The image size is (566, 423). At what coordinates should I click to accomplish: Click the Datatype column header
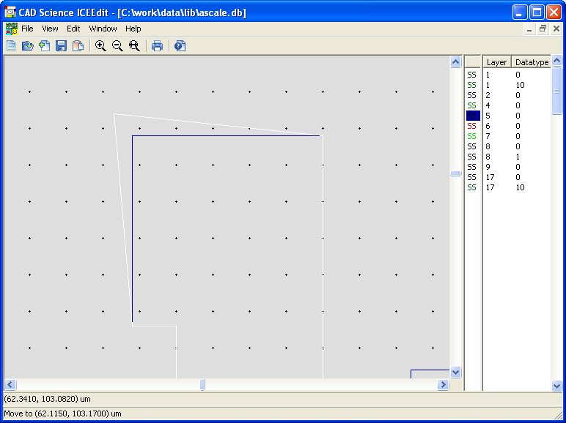tap(532, 62)
